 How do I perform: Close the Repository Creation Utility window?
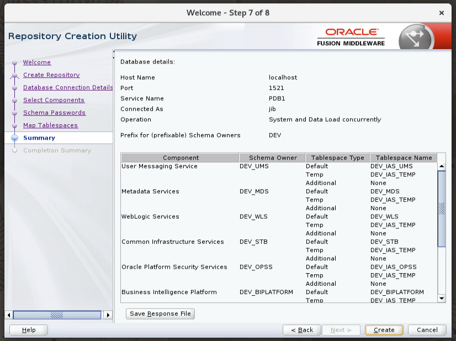441,13
